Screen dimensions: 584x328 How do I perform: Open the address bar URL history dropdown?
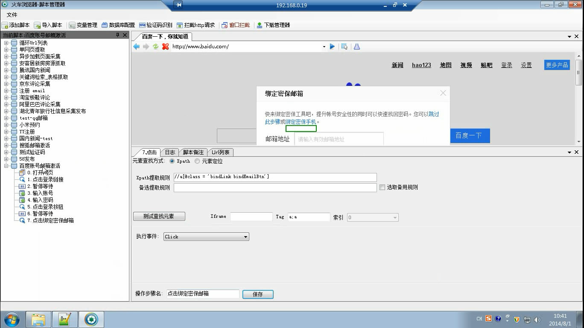pos(324,47)
